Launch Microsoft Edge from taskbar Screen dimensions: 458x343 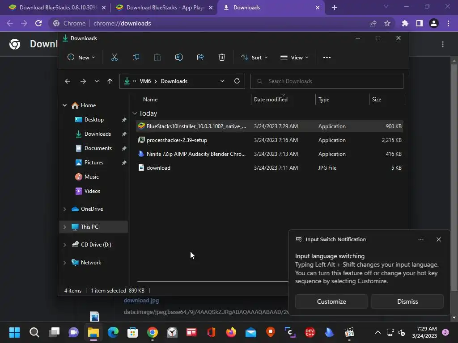[113, 332]
